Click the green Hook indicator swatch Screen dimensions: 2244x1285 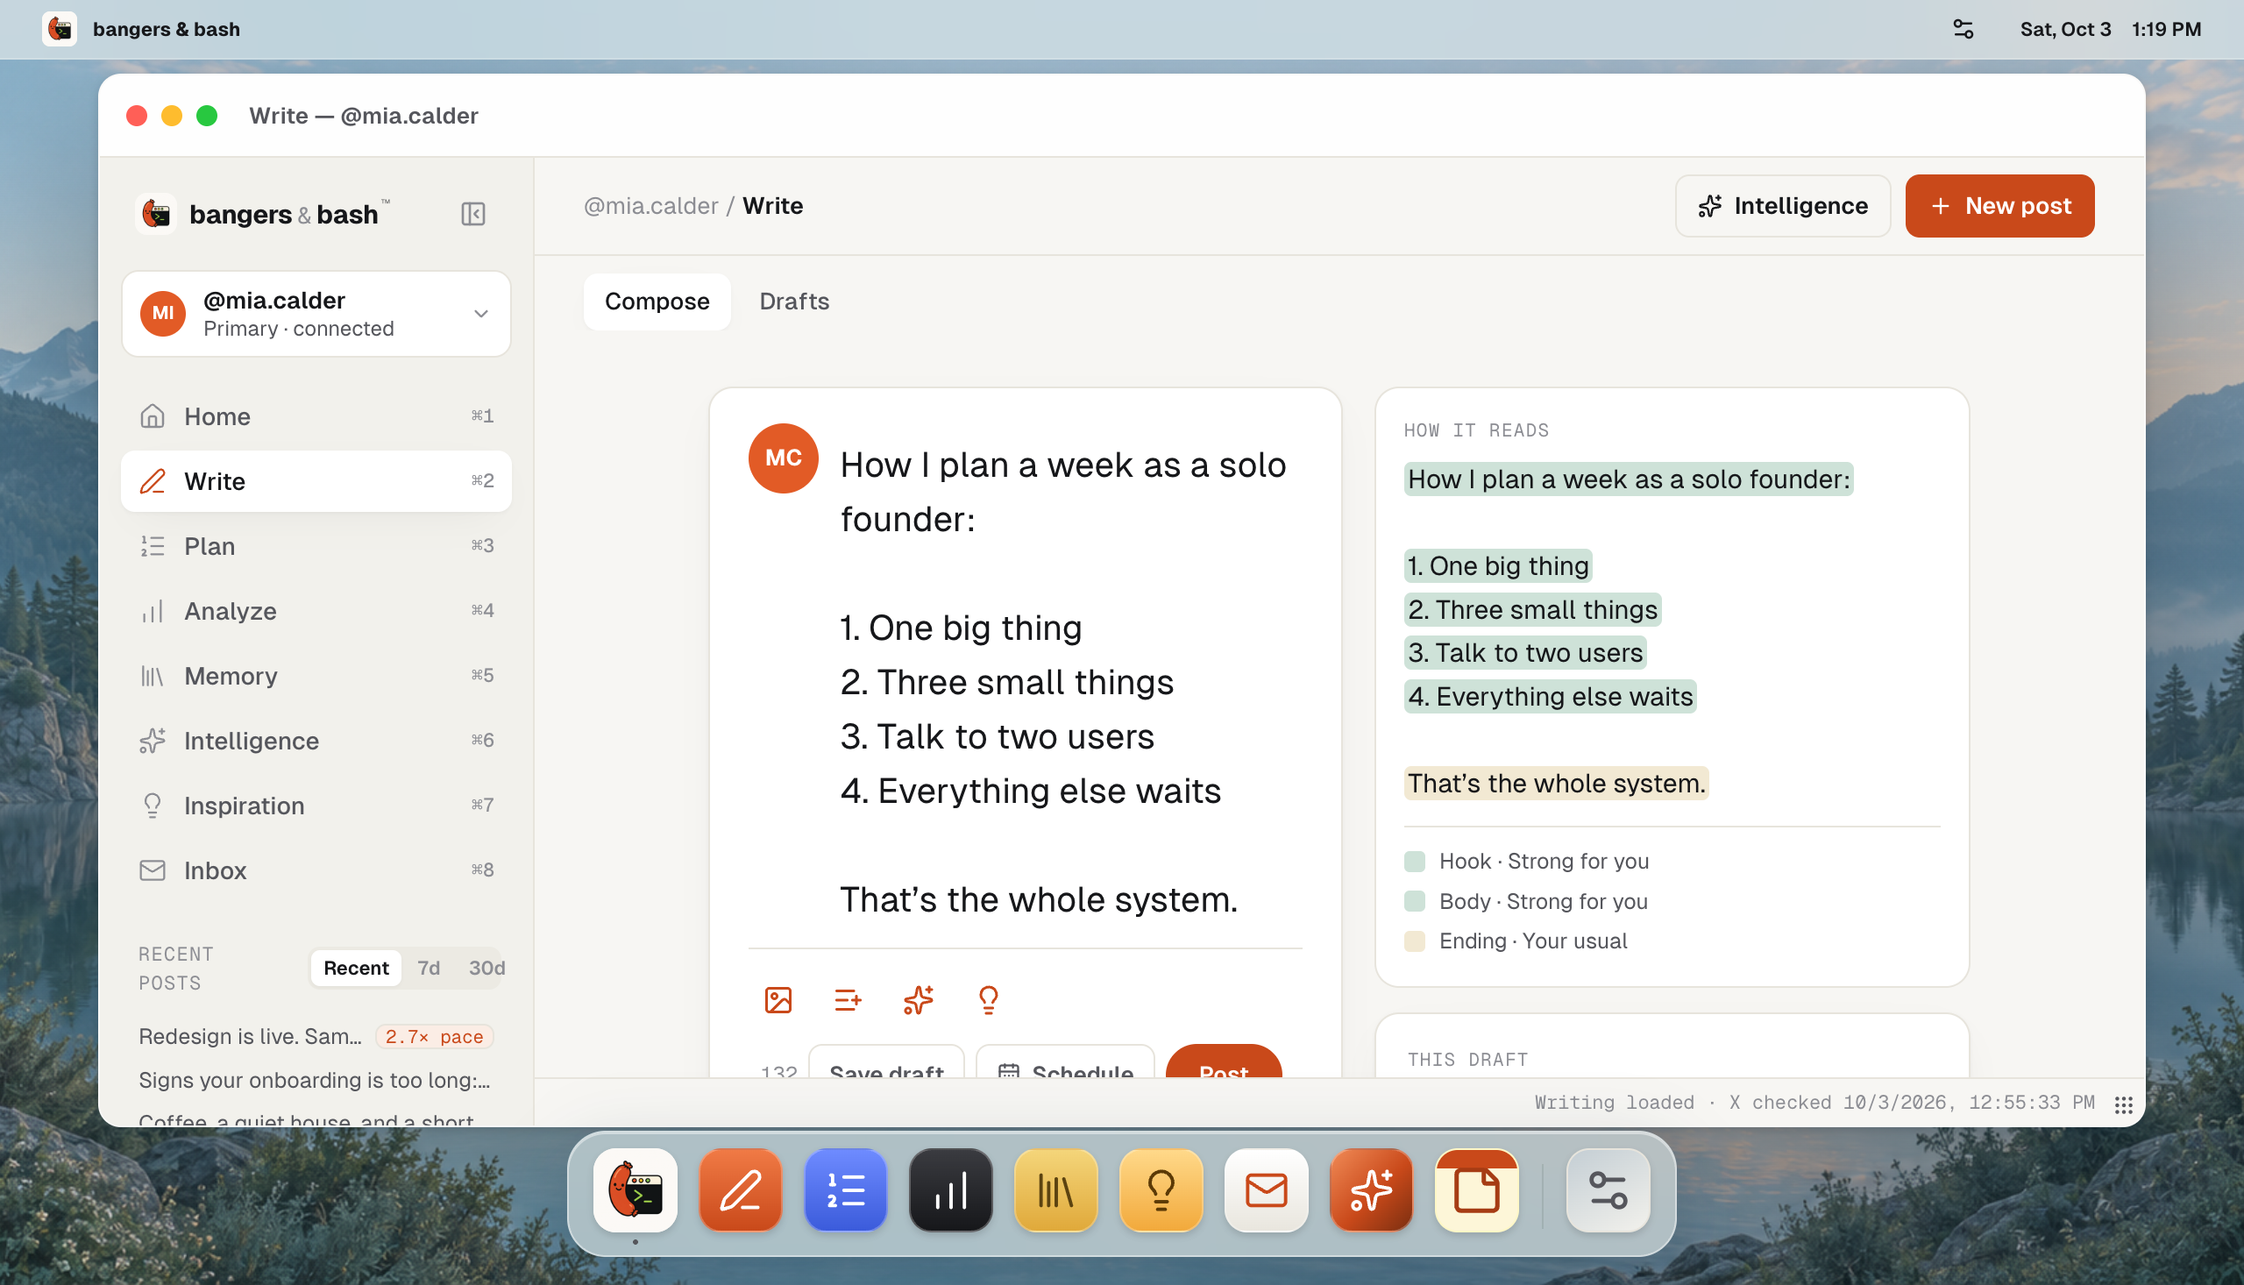point(1414,862)
